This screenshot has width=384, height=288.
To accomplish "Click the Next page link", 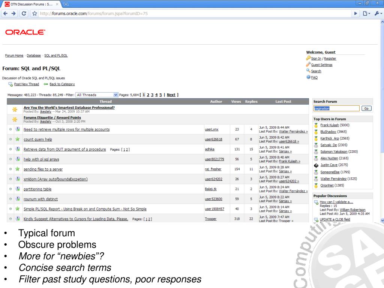I will click(x=171, y=95).
